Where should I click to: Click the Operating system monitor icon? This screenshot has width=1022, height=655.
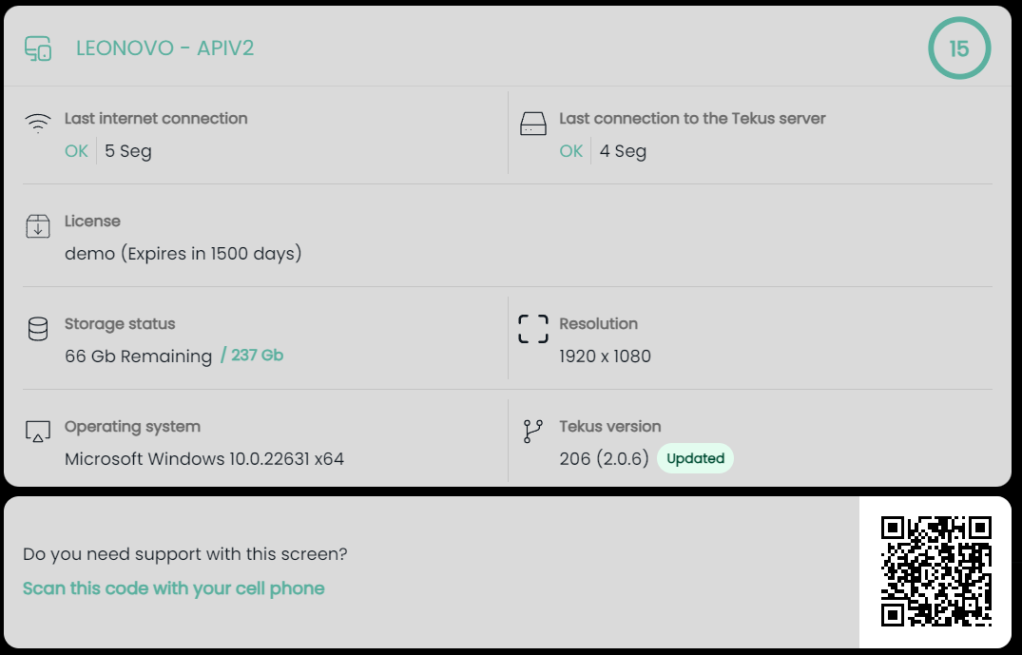[x=38, y=432]
